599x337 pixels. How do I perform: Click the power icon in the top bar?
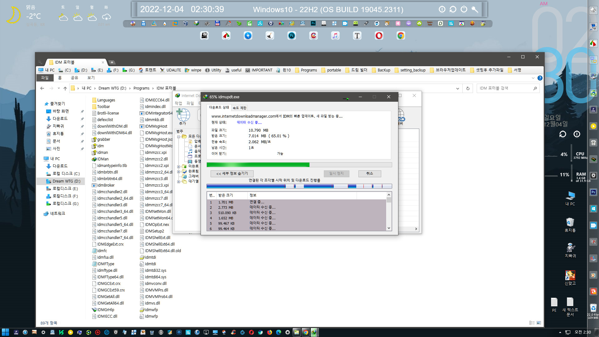[x=464, y=9]
